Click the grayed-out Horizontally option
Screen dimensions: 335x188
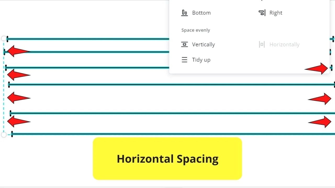(284, 44)
